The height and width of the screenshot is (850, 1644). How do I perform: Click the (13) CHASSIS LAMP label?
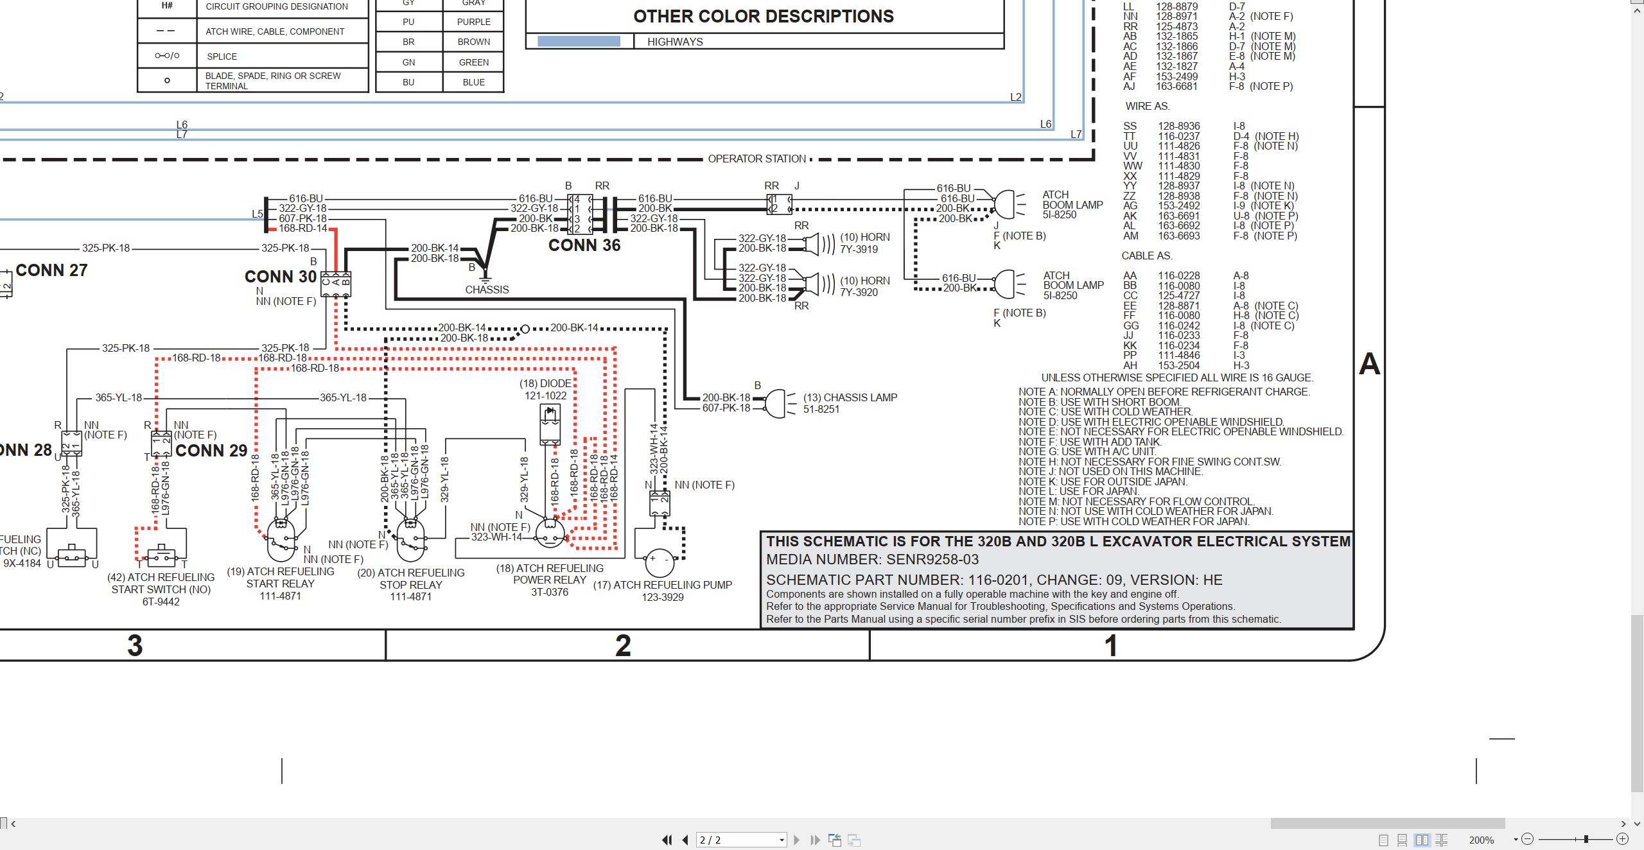click(850, 403)
